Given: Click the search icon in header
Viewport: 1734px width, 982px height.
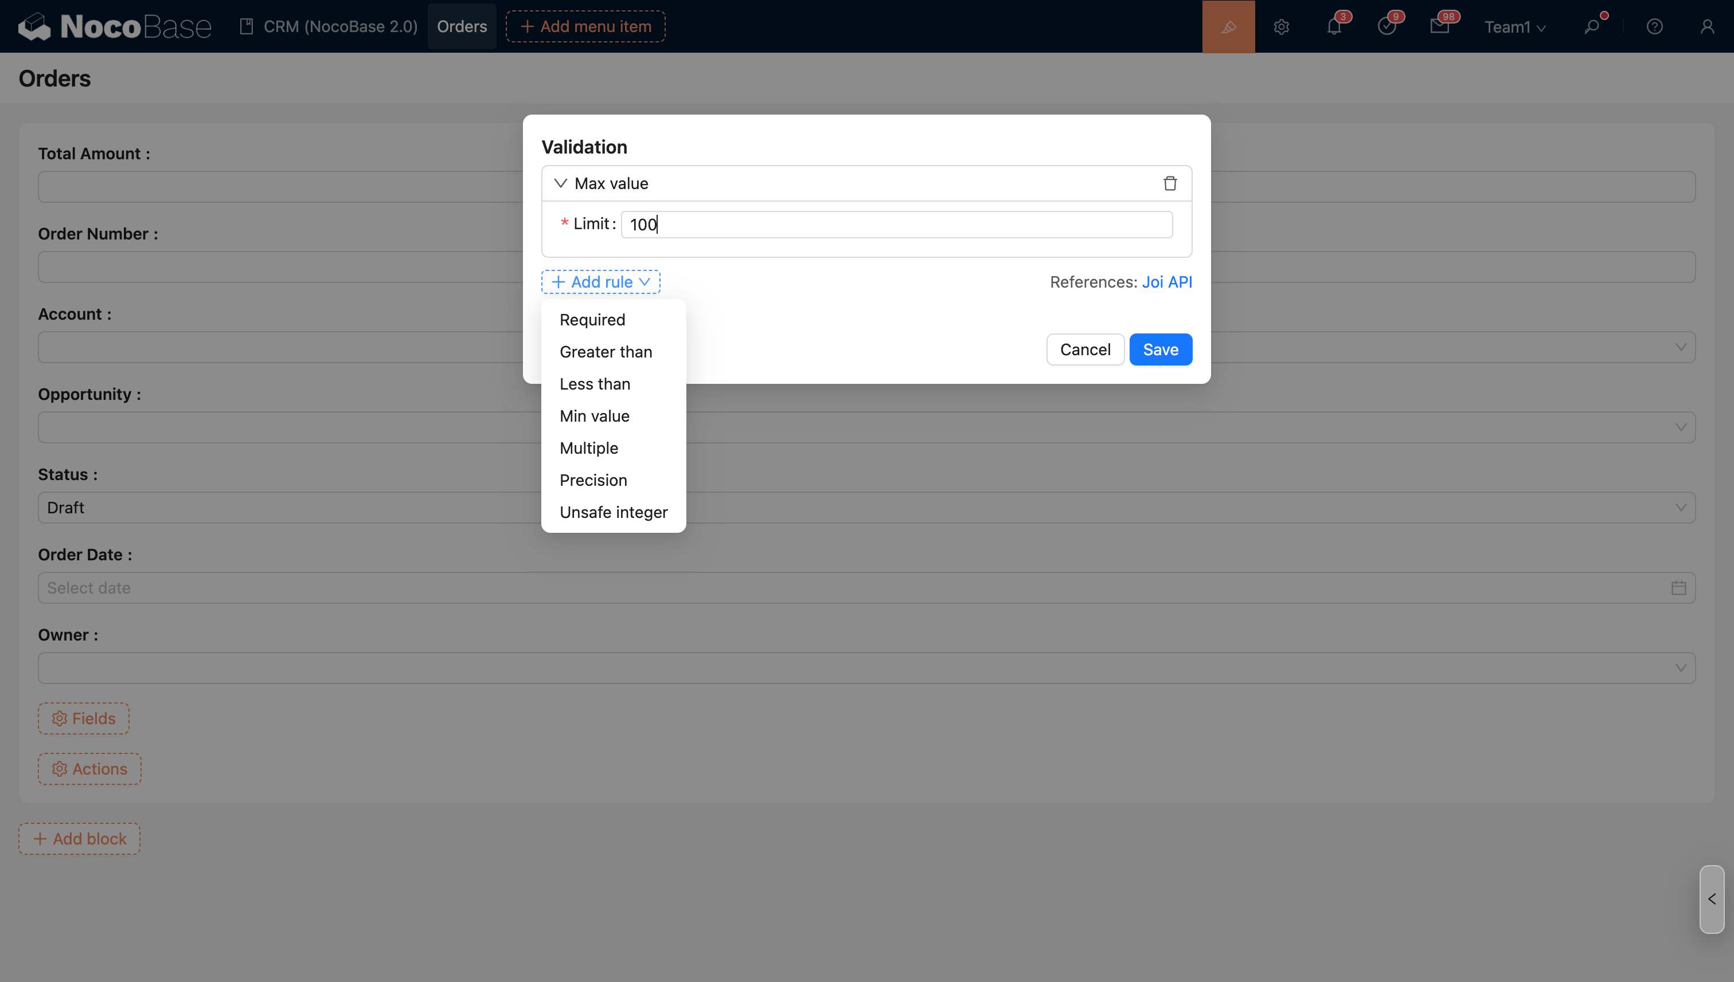Looking at the screenshot, I should pos(1592,26).
